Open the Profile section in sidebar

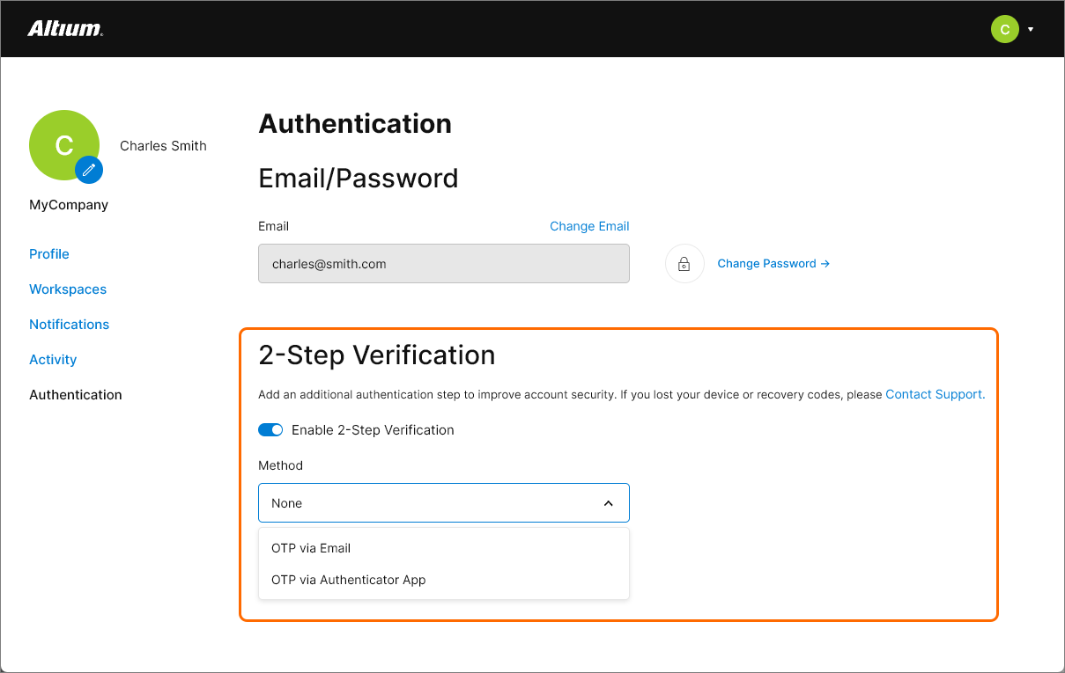[49, 254]
